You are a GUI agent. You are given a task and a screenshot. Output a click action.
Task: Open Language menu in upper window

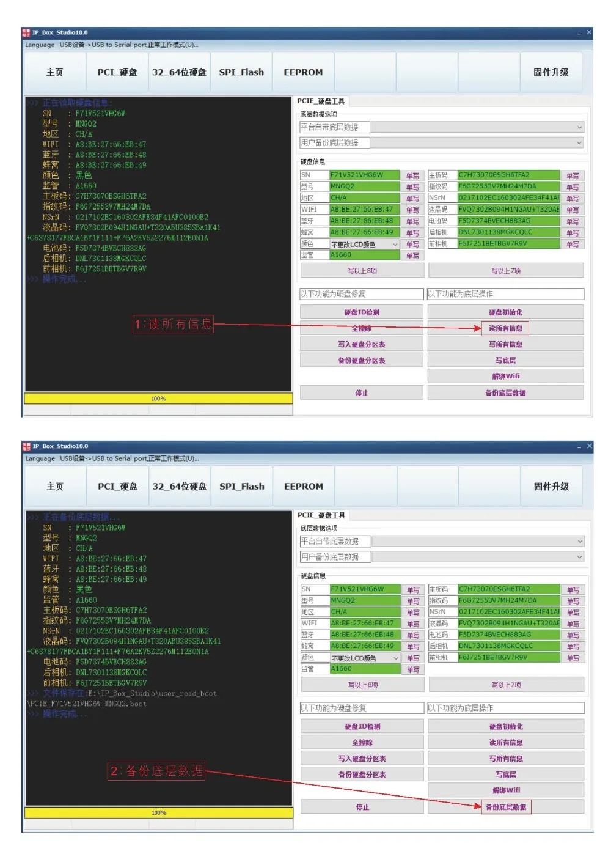[x=40, y=45]
